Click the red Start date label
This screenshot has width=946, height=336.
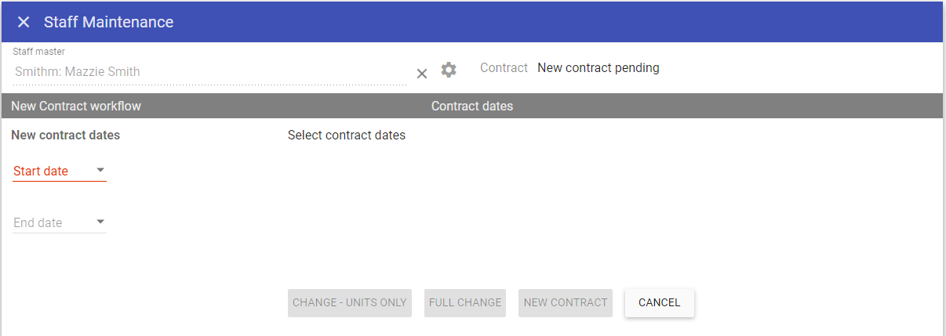pos(41,171)
